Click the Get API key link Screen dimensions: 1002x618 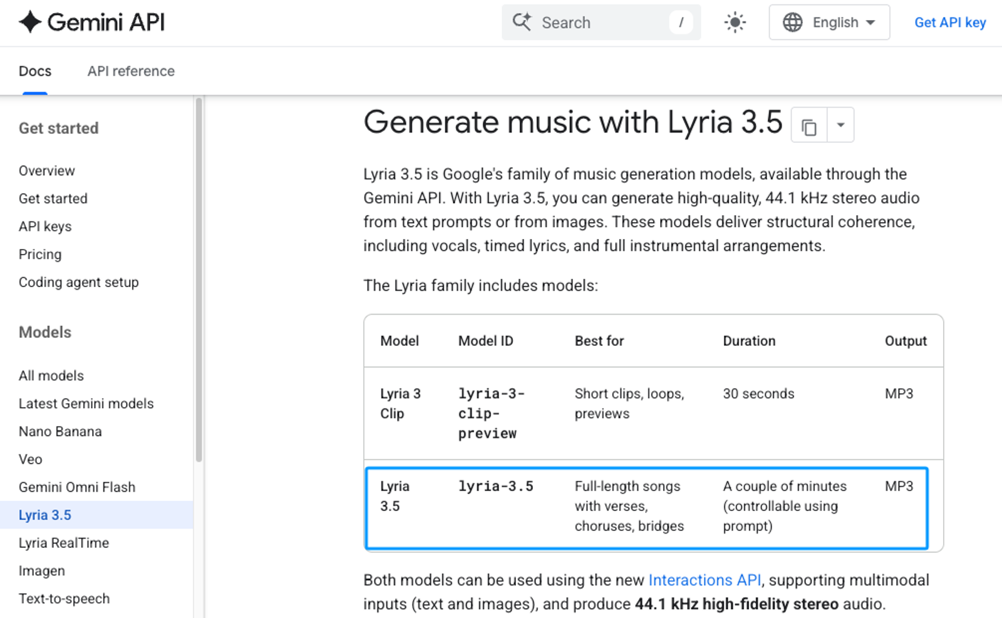950,23
